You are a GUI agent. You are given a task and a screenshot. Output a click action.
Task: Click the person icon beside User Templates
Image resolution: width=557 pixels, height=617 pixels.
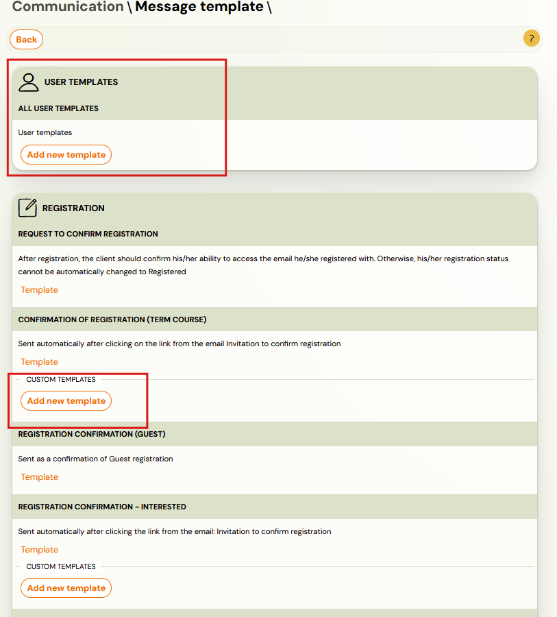coord(29,82)
